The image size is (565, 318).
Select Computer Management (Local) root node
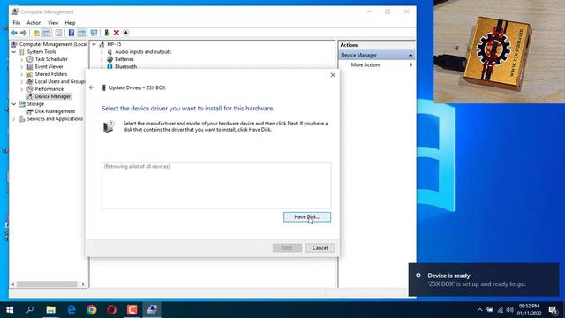(x=53, y=44)
